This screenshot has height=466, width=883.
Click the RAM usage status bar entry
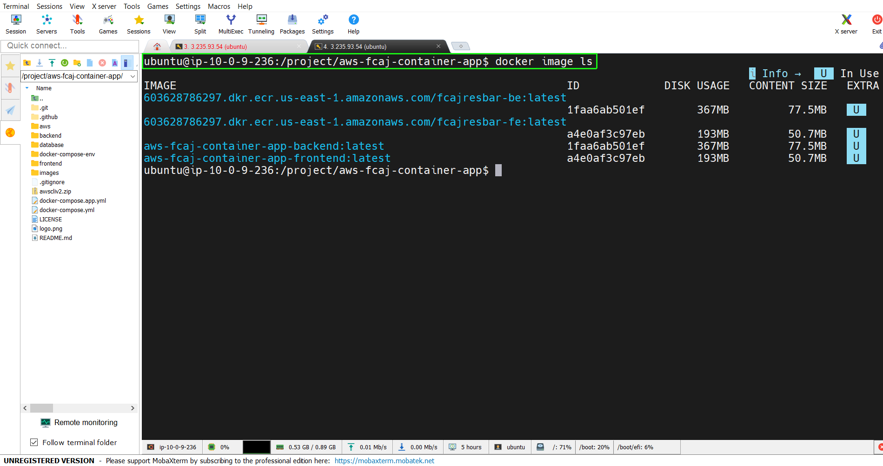[x=306, y=447]
